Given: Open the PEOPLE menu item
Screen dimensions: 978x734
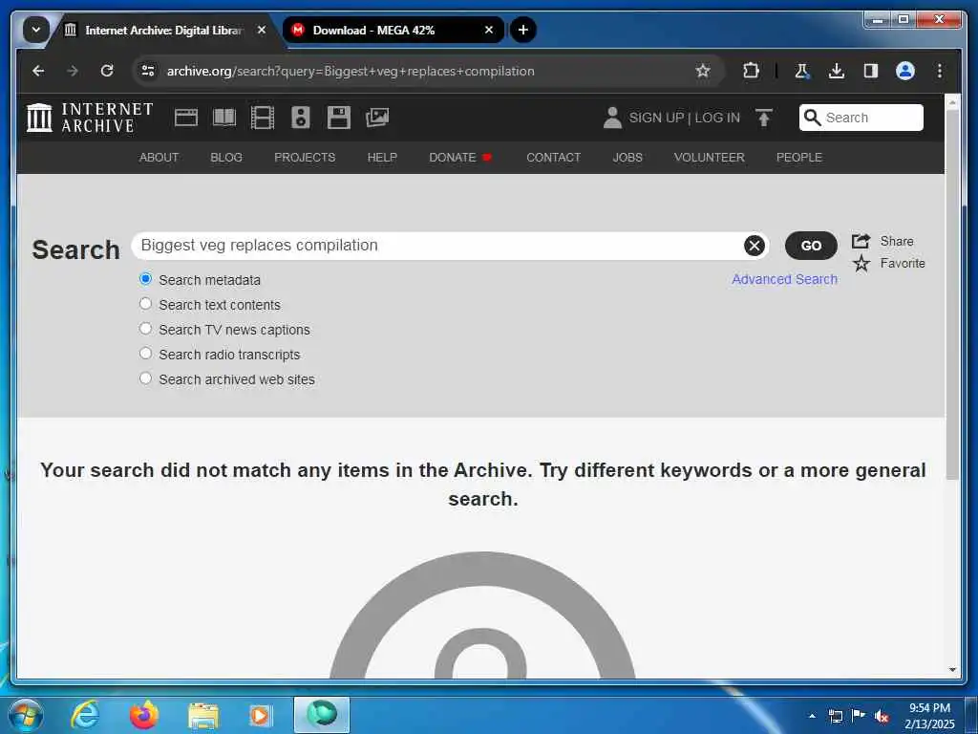Looking at the screenshot, I should 799,158.
